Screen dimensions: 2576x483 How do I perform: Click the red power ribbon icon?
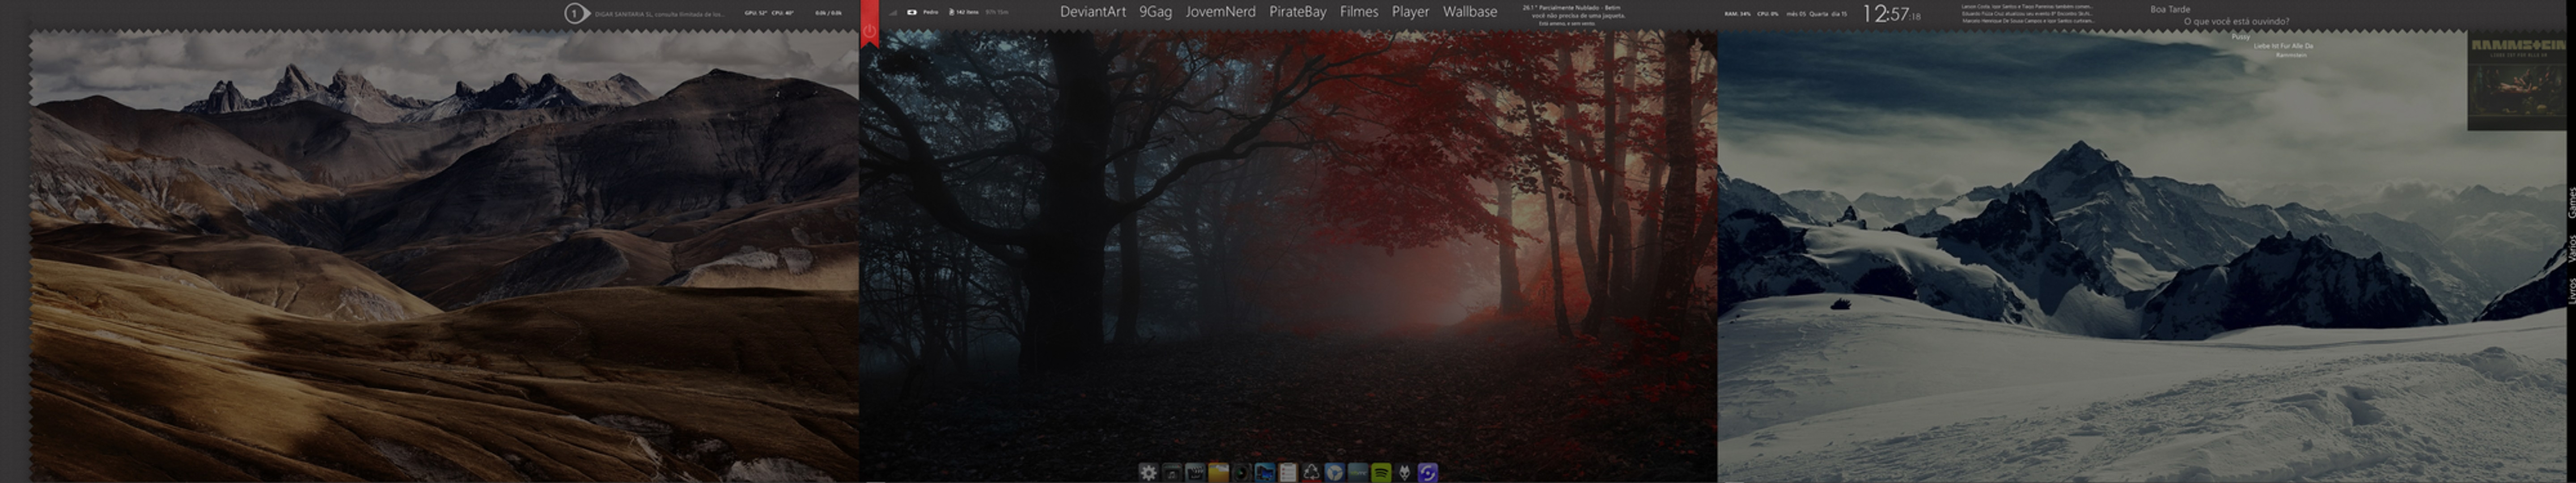[869, 30]
